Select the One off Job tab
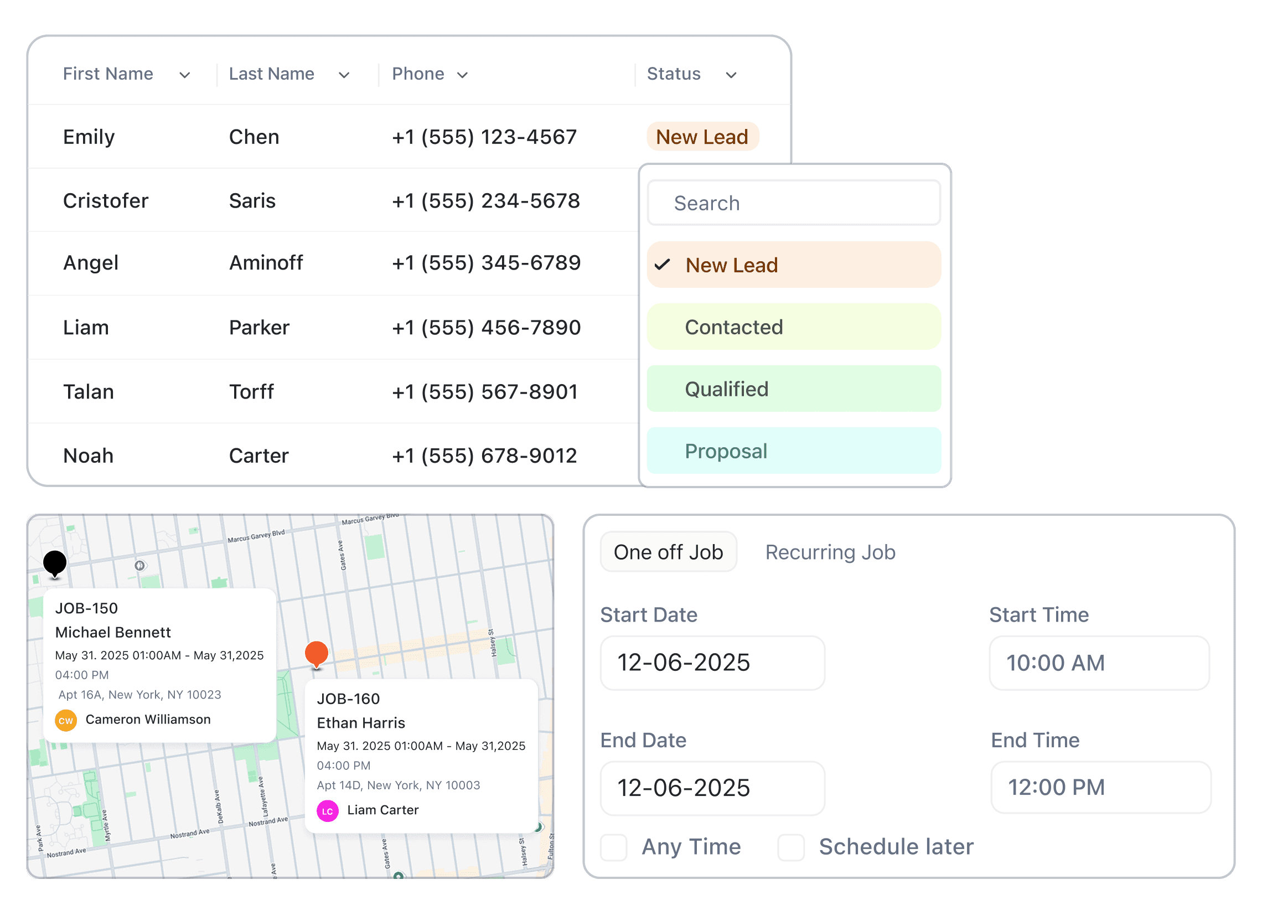This screenshot has height=921, width=1262. coord(668,552)
